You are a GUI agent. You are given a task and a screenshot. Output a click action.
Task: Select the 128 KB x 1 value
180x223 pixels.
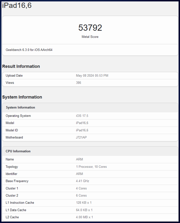click(84, 203)
